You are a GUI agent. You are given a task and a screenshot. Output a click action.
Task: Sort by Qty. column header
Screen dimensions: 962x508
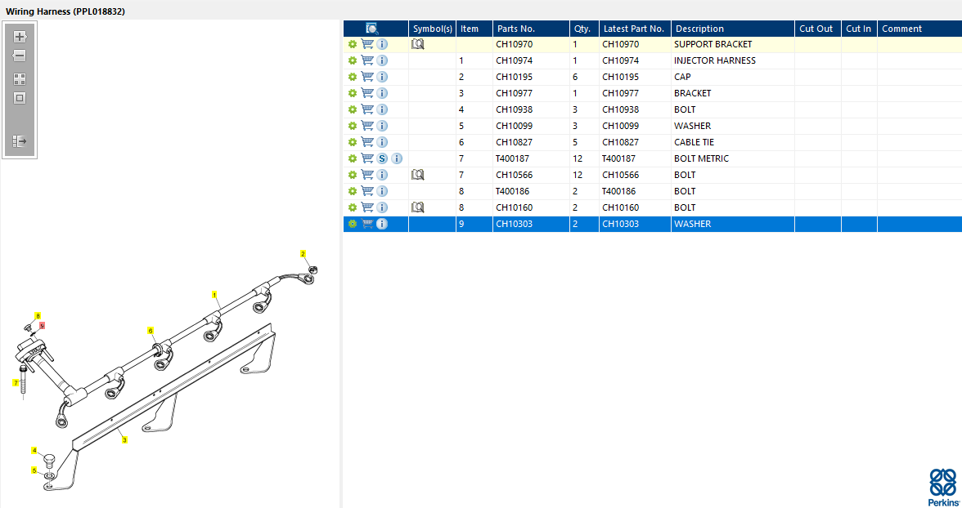pos(584,29)
